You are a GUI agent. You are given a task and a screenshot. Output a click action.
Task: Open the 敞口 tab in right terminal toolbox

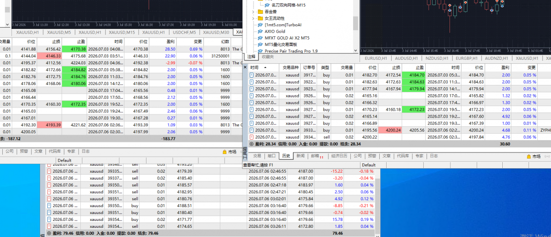coord(272,156)
